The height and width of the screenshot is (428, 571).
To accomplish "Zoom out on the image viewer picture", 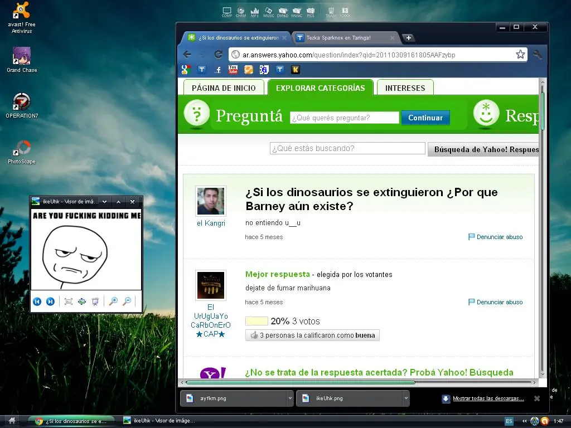I will [x=127, y=301].
